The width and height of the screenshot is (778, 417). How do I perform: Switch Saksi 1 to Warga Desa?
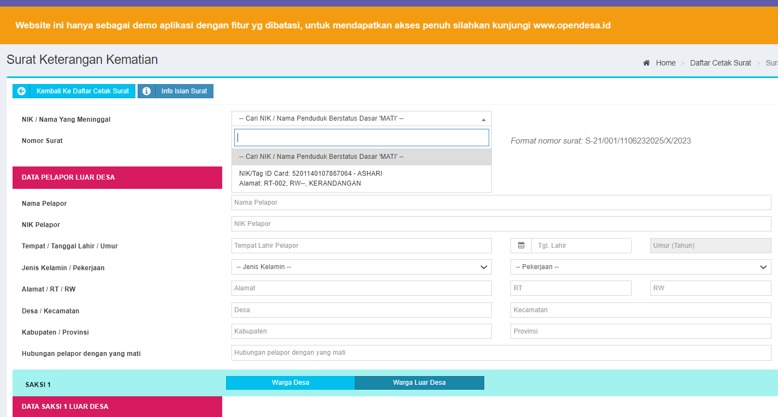pyautogui.click(x=290, y=382)
